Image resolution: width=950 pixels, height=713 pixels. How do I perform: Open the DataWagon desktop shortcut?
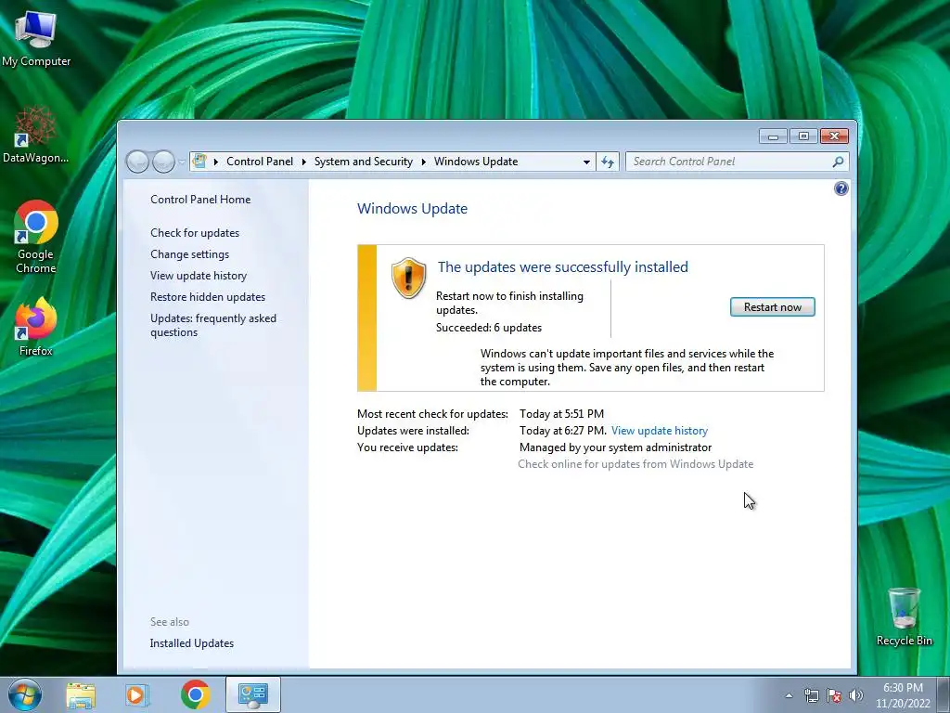(36, 136)
